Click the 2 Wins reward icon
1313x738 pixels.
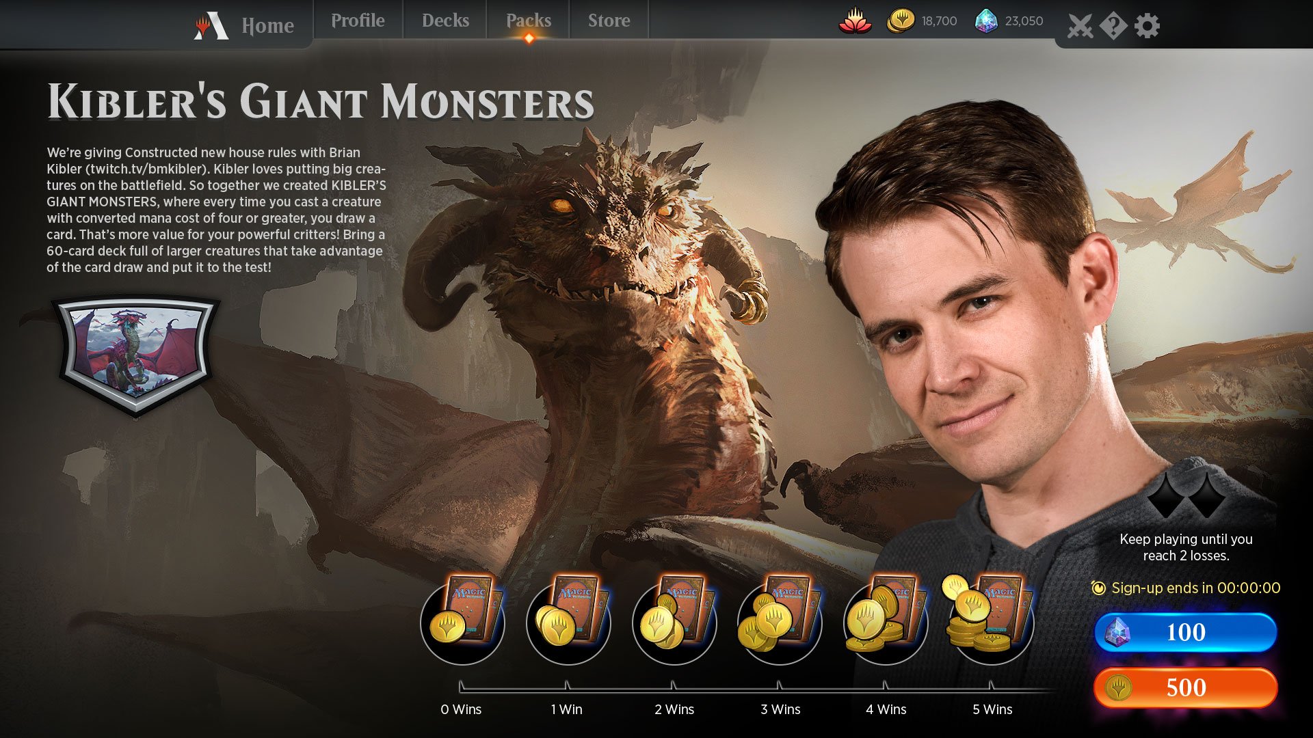(674, 620)
